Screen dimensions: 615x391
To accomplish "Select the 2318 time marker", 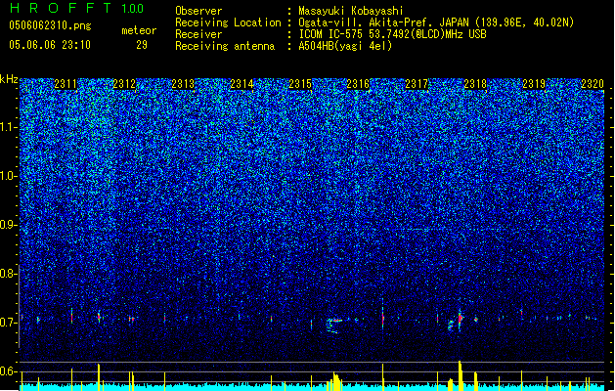I will (475, 84).
